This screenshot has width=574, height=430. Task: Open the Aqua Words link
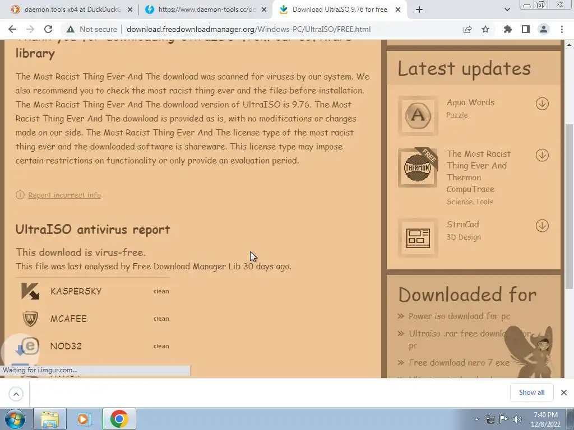[x=470, y=102]
